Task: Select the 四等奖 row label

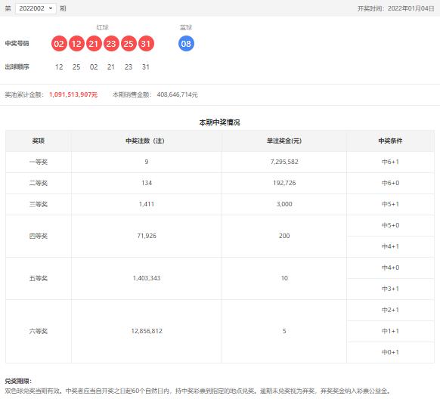Action: [x=39, y=237]
